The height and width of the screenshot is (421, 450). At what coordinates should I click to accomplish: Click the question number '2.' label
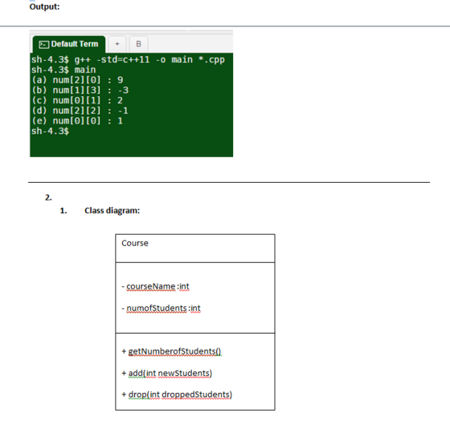(x=48, y=197)
